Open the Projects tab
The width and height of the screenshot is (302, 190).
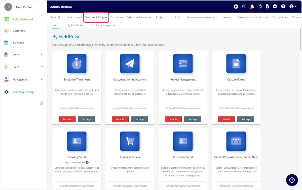point(161,17)
